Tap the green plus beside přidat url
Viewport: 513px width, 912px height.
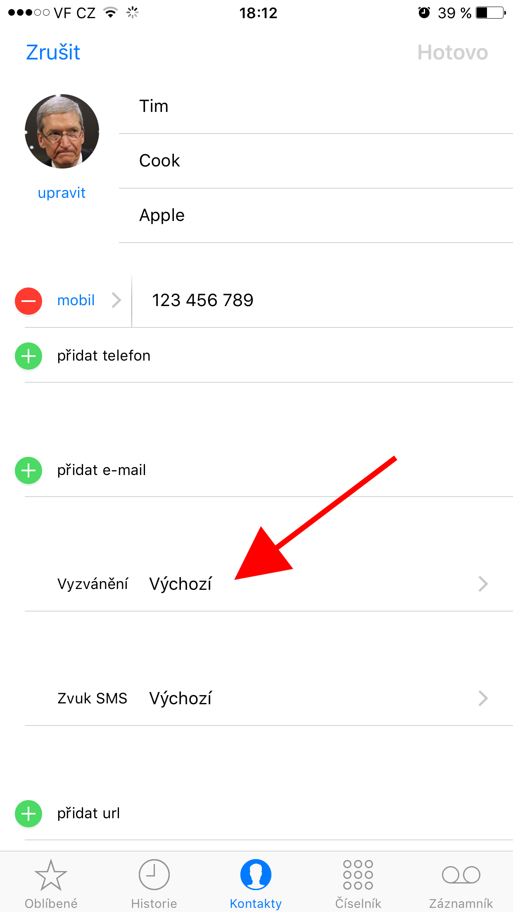(28, 814)
